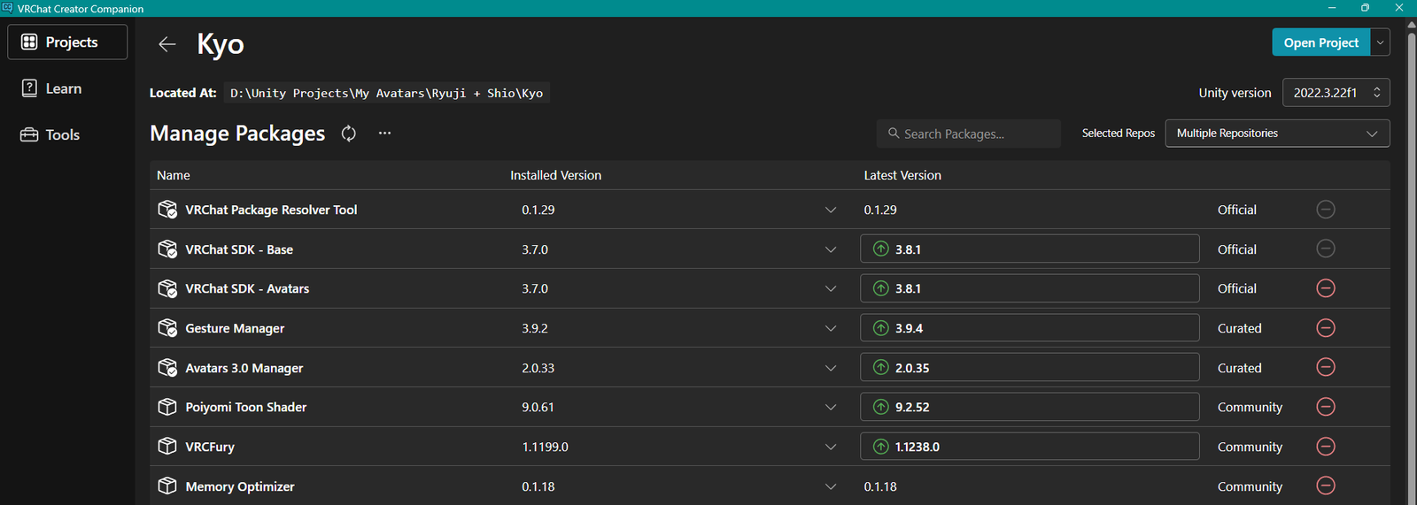Click the Memory Optimizer package icon
Image resolution: width=1417 pixels, height=505 pixels.
[x=167, y=486]
